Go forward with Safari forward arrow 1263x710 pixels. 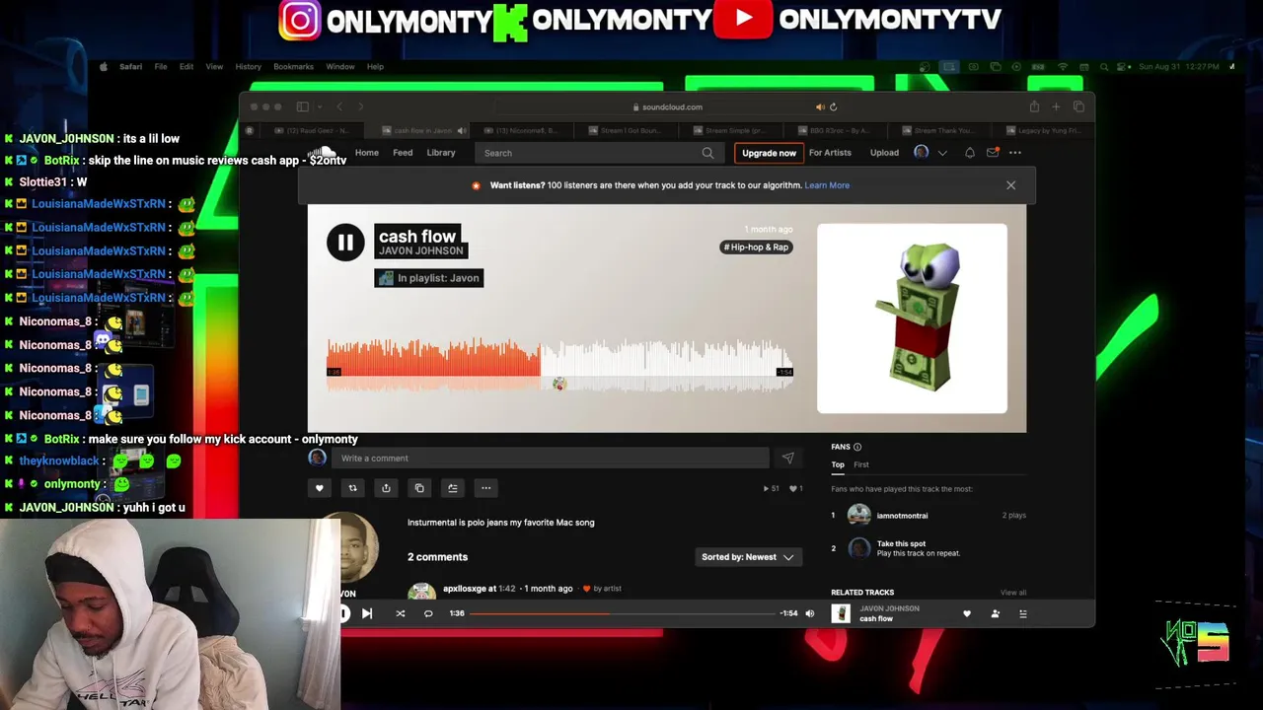pyautogui.click(x=361, y=106)
